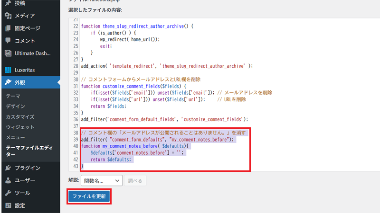Click the Ultimate Dashboard sidebar icon

tap(8, 53)
